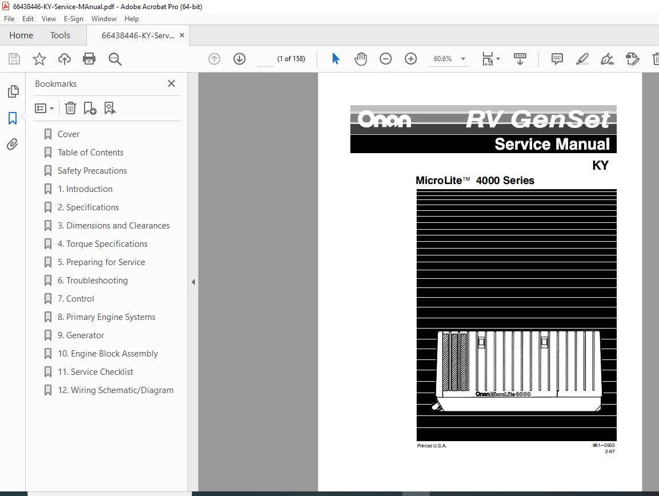Activate the Hand pan tool
The height and width of the screenshot is (496, 659).
click(361, 59)
